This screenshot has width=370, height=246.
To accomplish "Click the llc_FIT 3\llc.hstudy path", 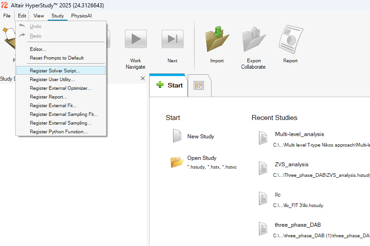I will (298, 206).
